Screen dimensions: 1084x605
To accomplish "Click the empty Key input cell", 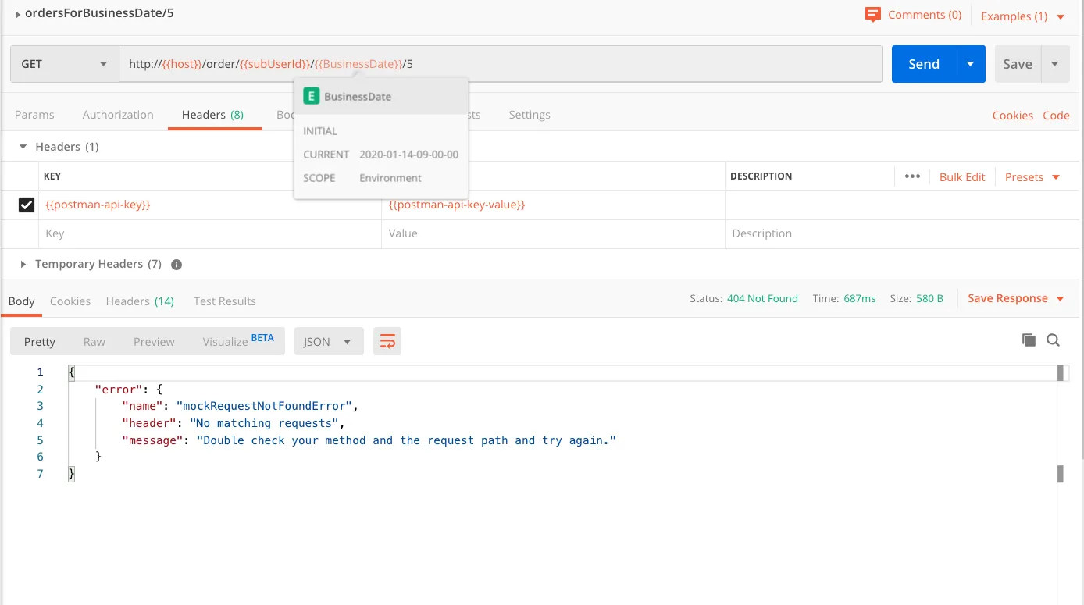I will [209, 233].
